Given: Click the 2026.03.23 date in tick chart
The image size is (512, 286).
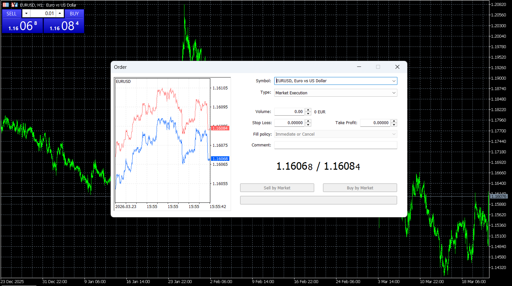Looking at the screenshot, I should click(126, 207).
